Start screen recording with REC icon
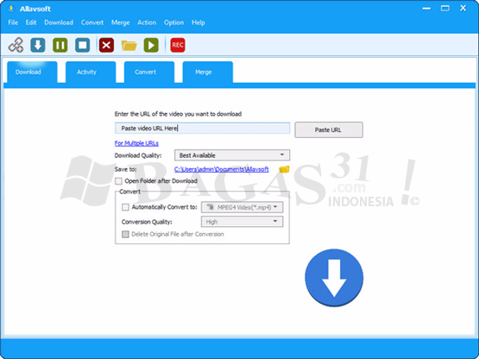479x359 pixels. 178,45
